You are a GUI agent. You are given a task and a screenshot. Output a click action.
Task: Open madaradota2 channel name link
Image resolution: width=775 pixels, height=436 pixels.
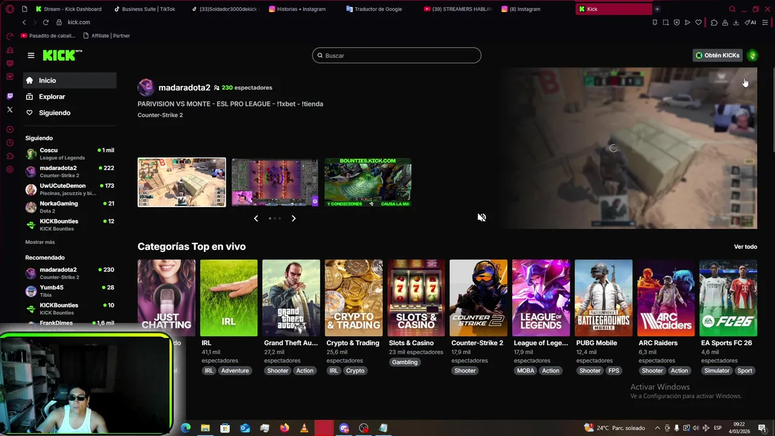pos(184,87)
